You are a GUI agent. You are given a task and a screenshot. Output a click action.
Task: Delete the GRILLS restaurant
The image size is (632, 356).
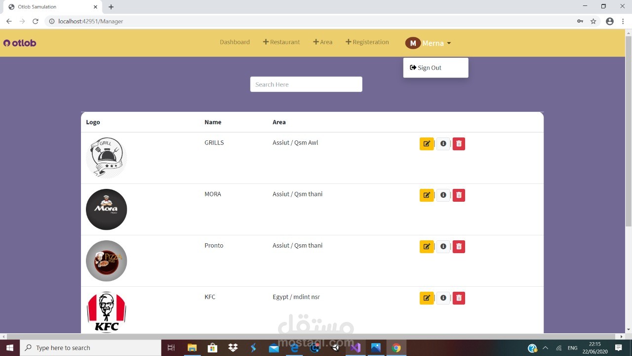459,144
